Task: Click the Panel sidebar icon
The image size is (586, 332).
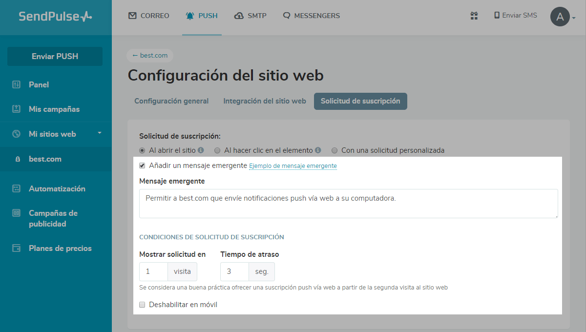Action: point(16,84)
